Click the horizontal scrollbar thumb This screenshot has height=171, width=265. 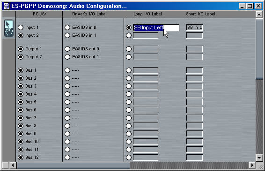point(73,165)
